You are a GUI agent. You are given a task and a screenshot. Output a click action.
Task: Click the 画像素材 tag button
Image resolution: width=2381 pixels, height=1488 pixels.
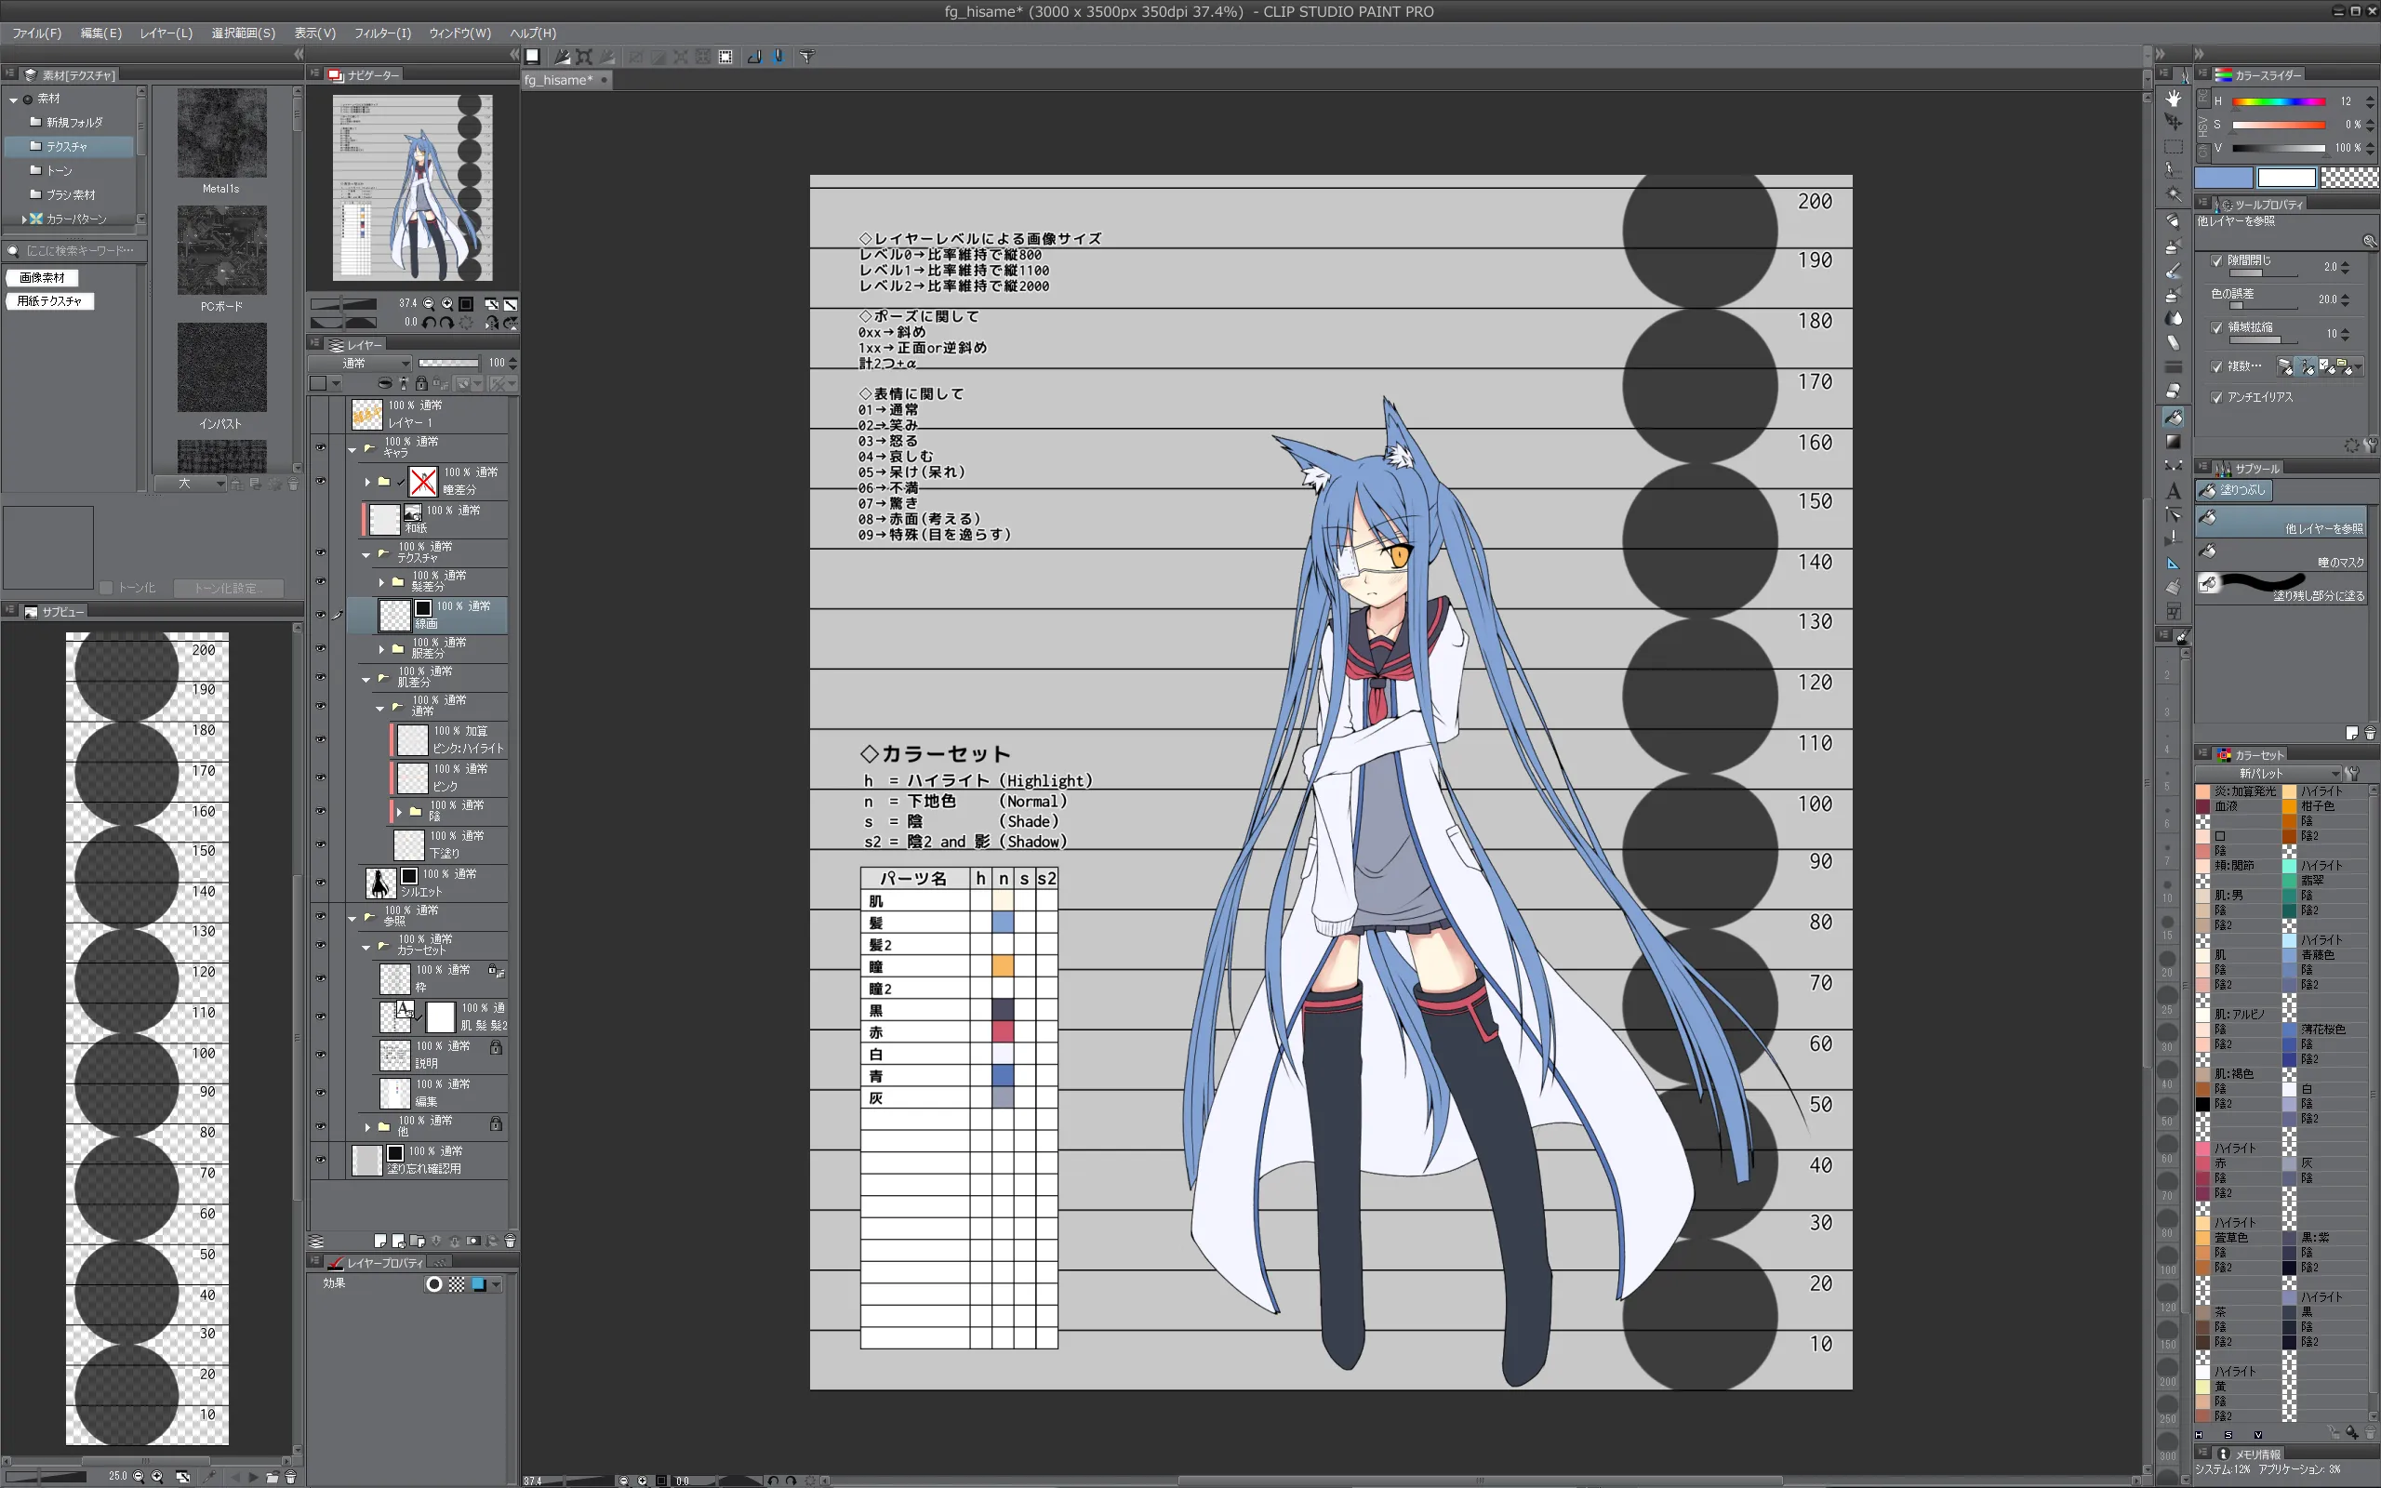(42, 277)
